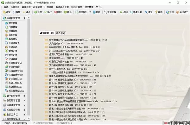Expand the 行政德育管理 panel chevron
Viewport: 190px width, 125px height.
pyautogui.click(x=25, y=105)
